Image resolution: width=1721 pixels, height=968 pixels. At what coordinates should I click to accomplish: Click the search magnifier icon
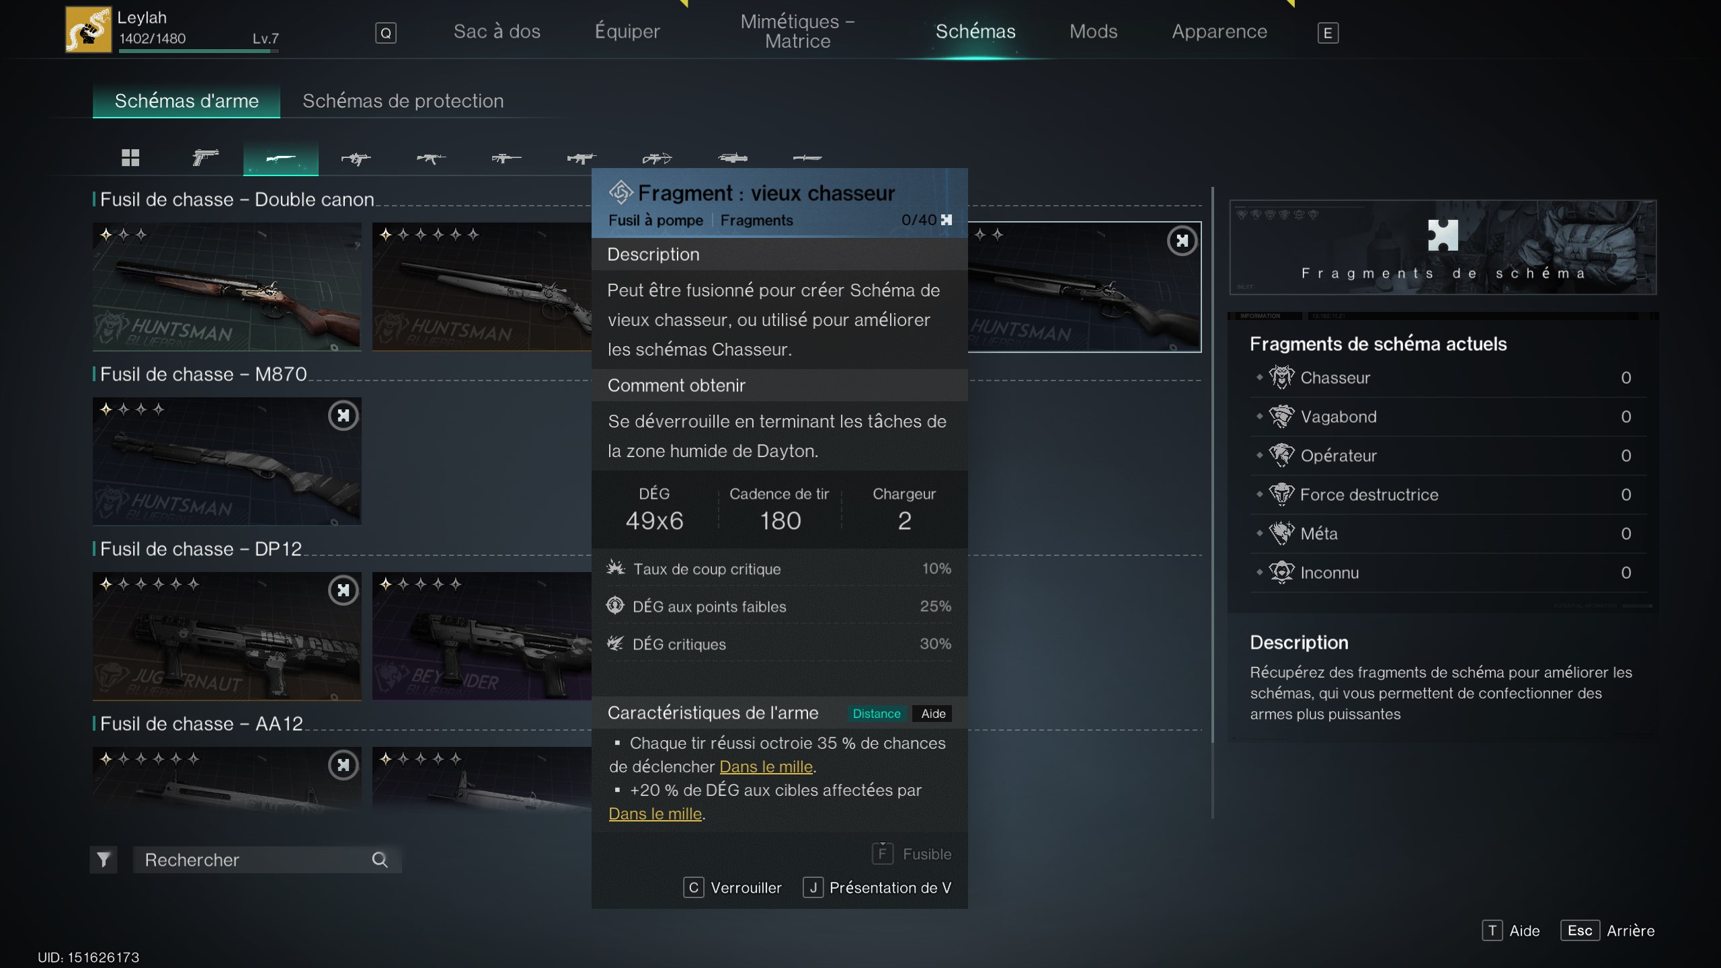click(x=380, y=860)
